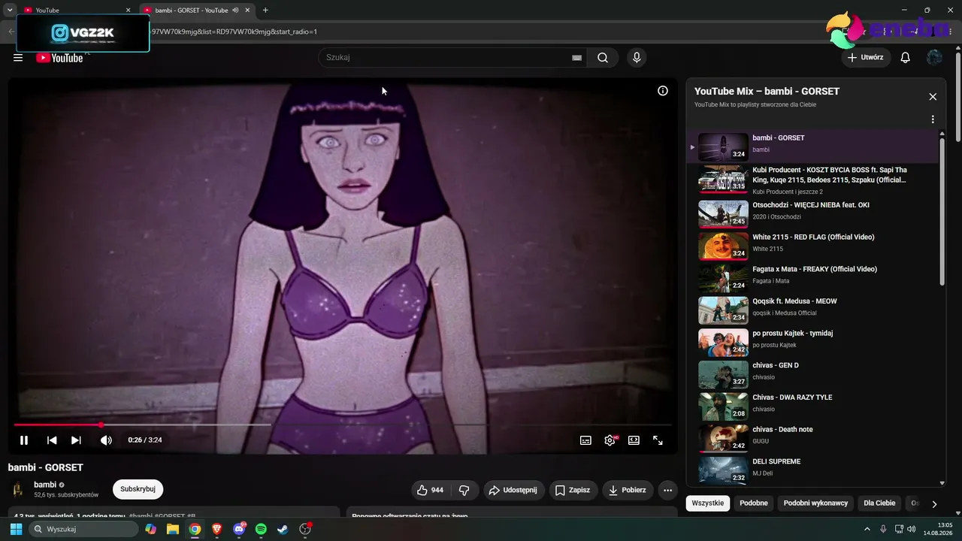Open the playlist three-dot options menu

click(933, 119)
